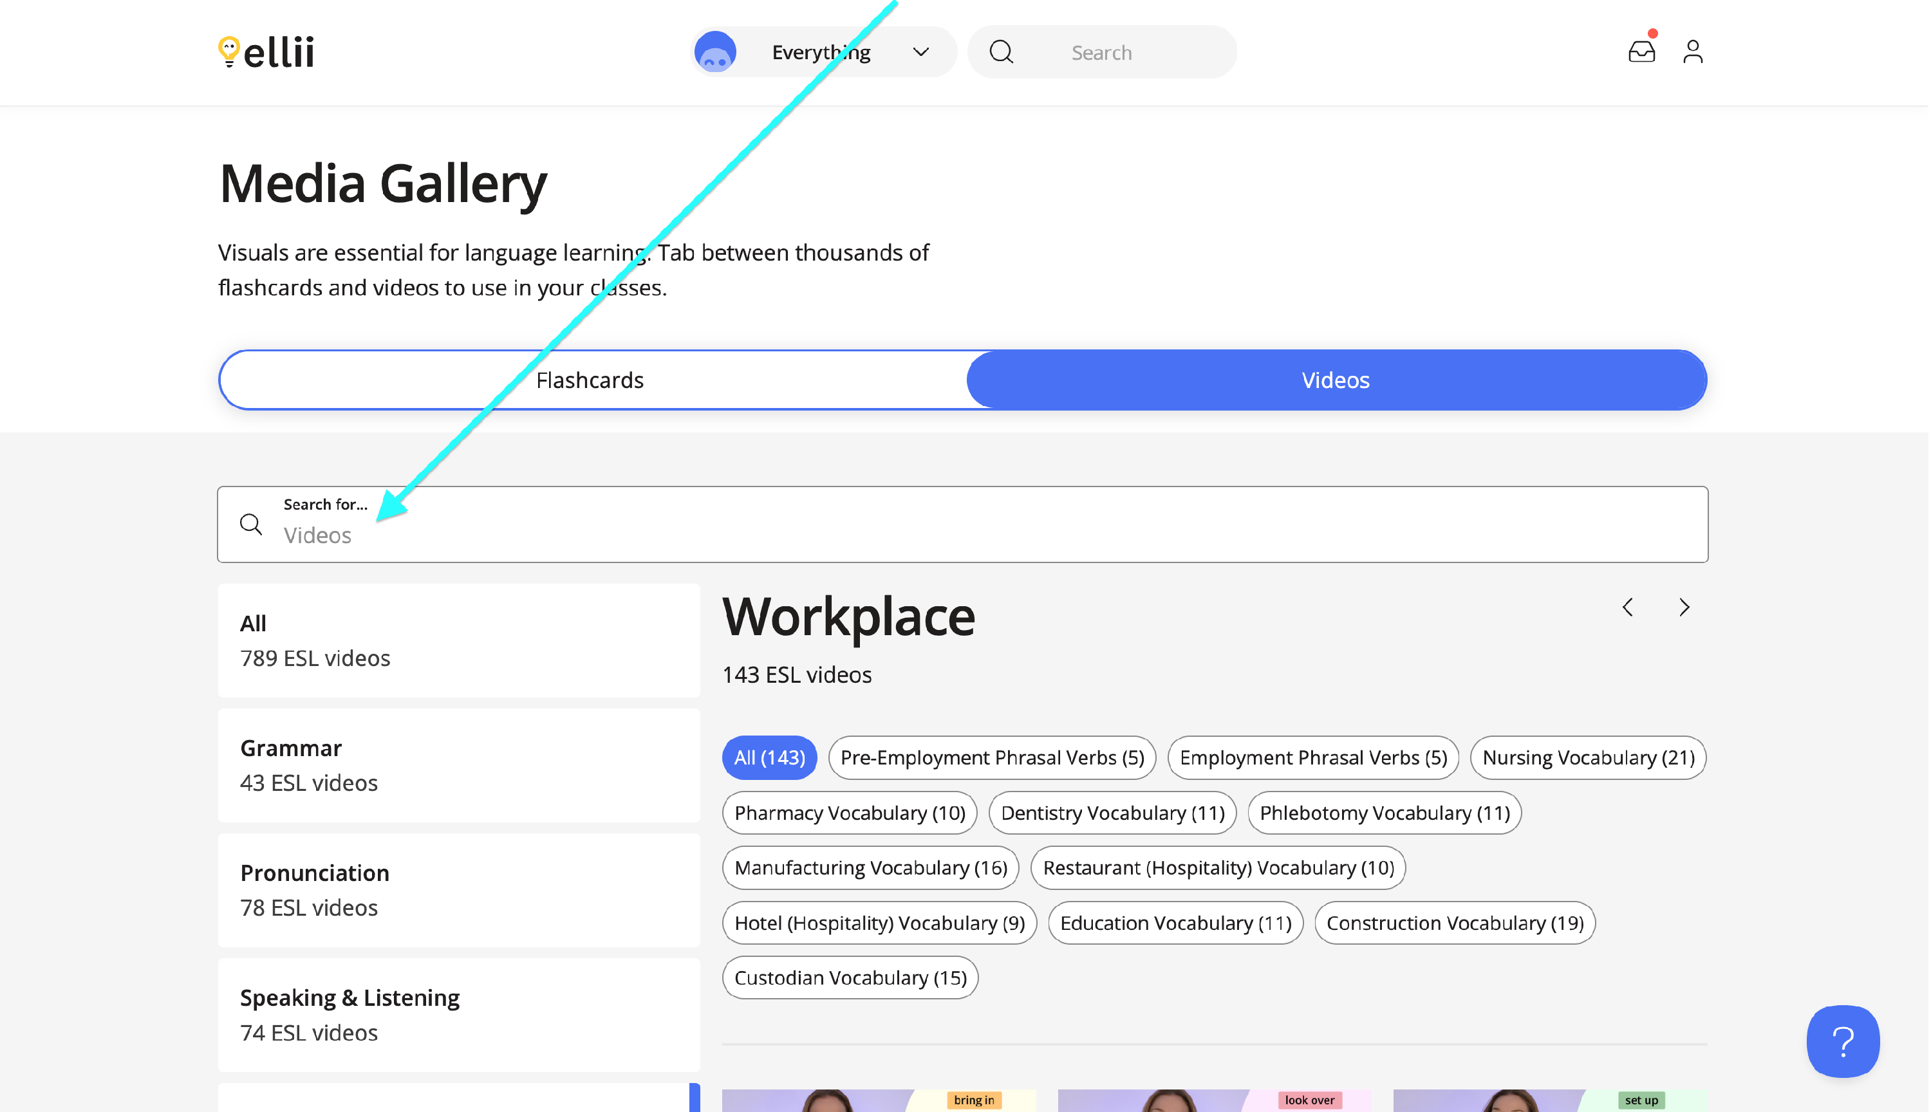This screenshot has width=1931, height=1112.
Task: Select the Videos tab
Action: [1337, 380]
